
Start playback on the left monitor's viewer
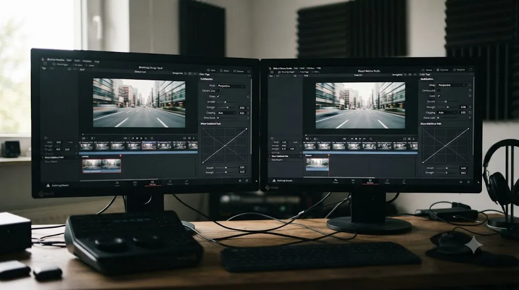(x=141, y=138)
